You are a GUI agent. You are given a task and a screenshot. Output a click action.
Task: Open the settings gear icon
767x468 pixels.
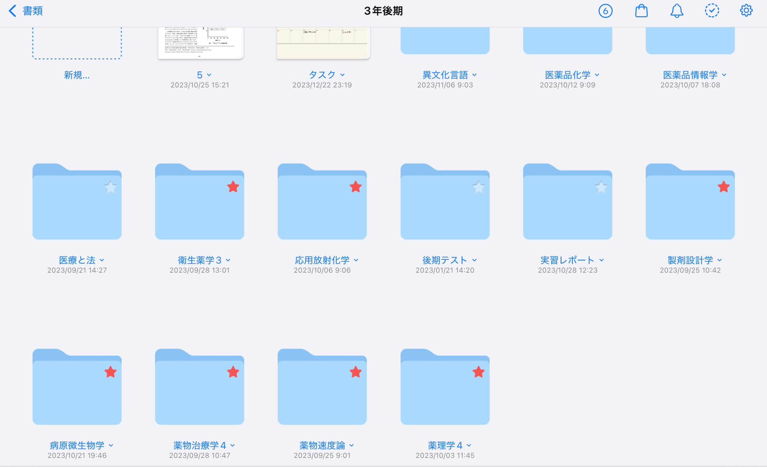(746, 11)
